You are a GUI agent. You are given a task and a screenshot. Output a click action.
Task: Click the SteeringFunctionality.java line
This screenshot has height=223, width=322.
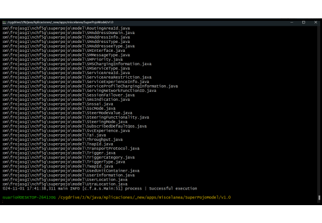[x=76, y=117]
